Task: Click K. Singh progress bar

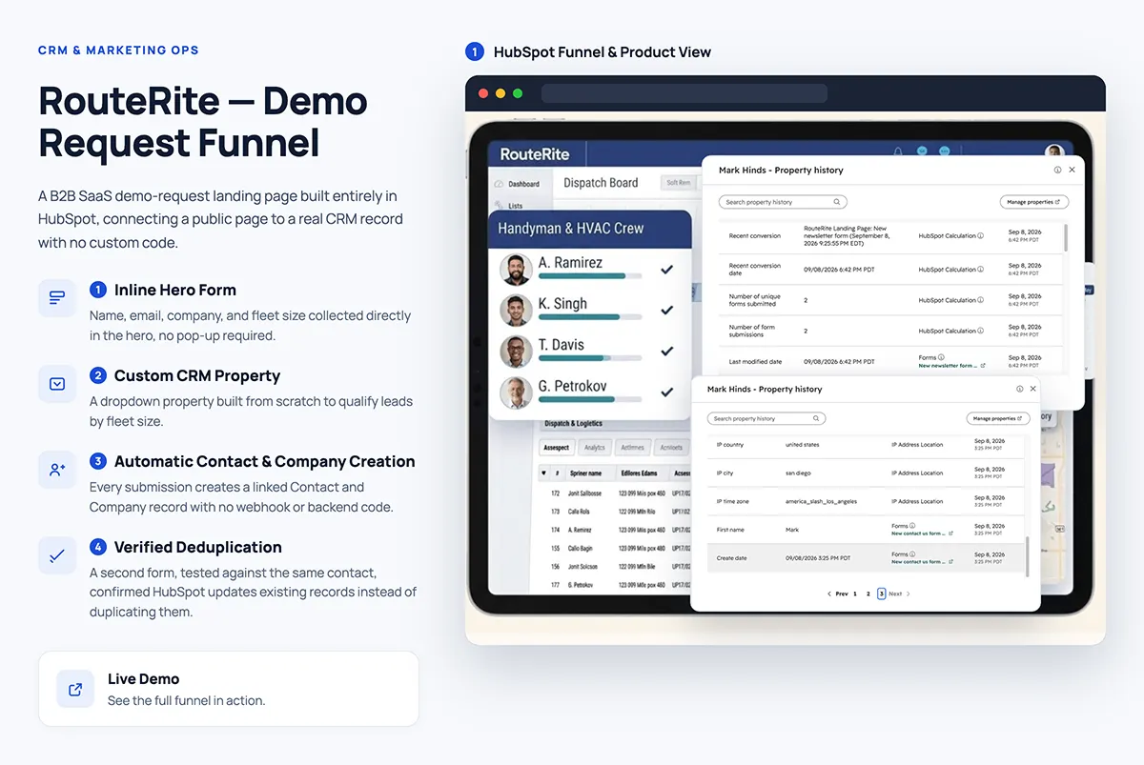Action: coord(590,317)
